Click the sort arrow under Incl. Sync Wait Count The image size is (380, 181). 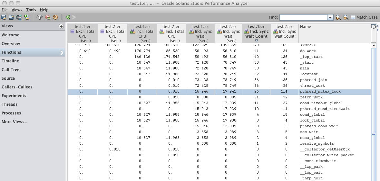pos(257,41)
